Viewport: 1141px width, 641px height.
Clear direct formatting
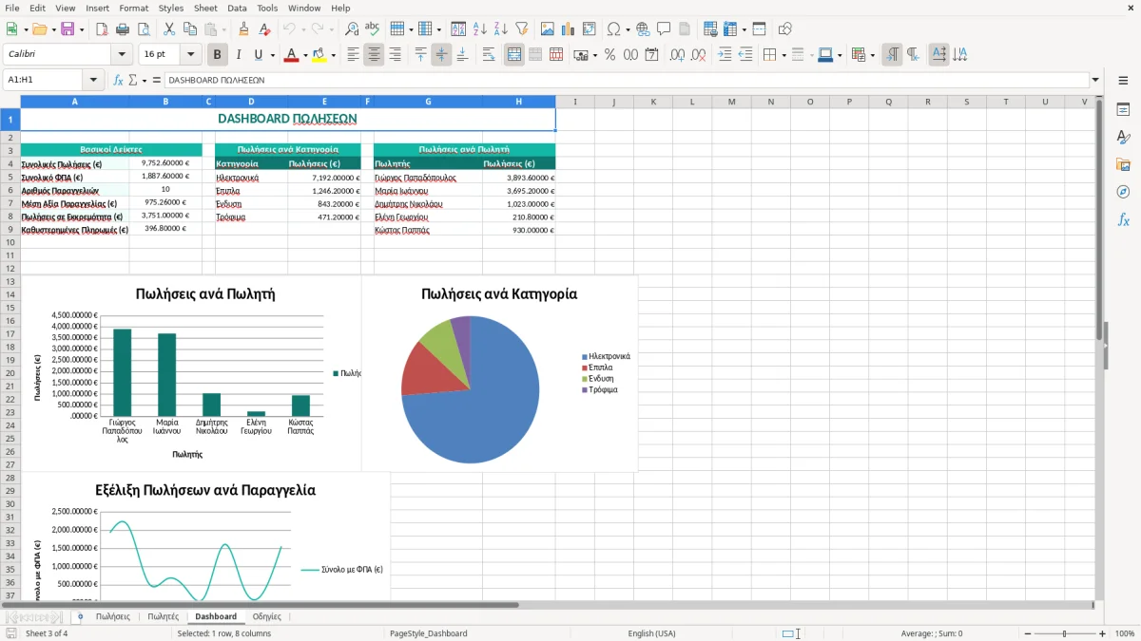[x=264, y=29]
